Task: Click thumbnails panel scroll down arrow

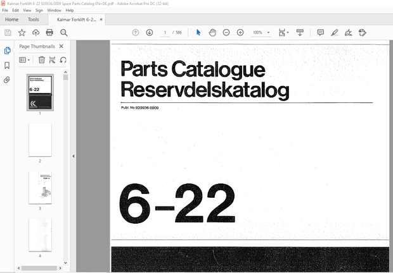Action: (65, 263)
